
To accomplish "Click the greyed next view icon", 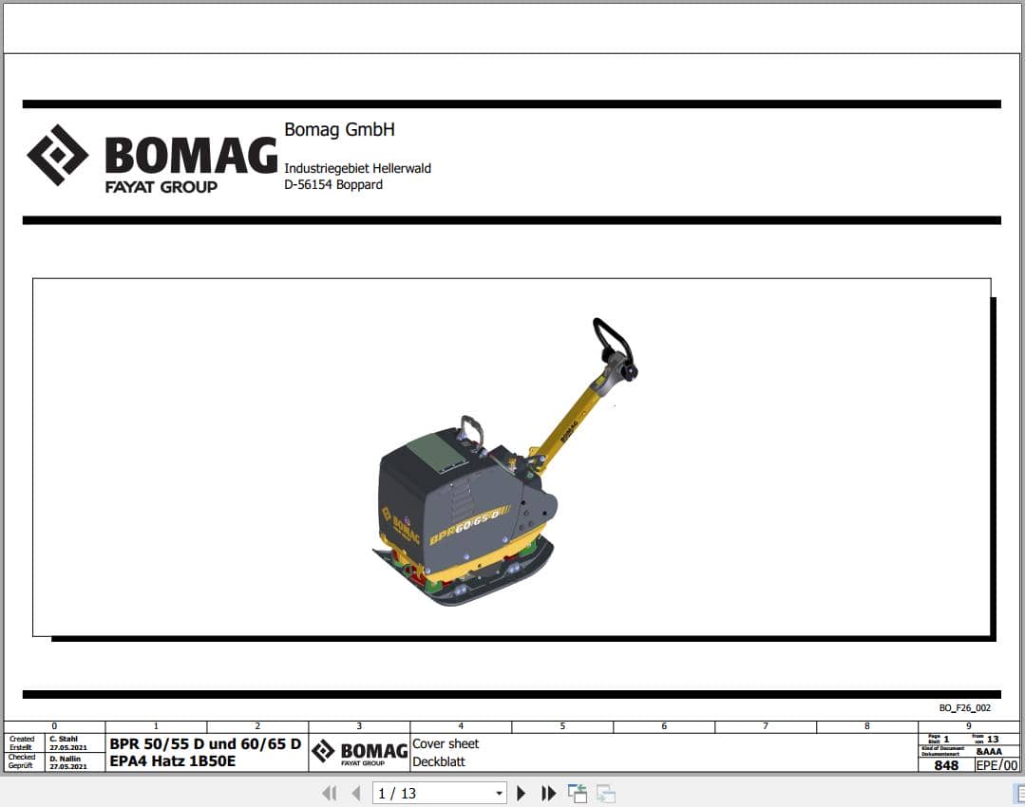I will tap(606, 794).
